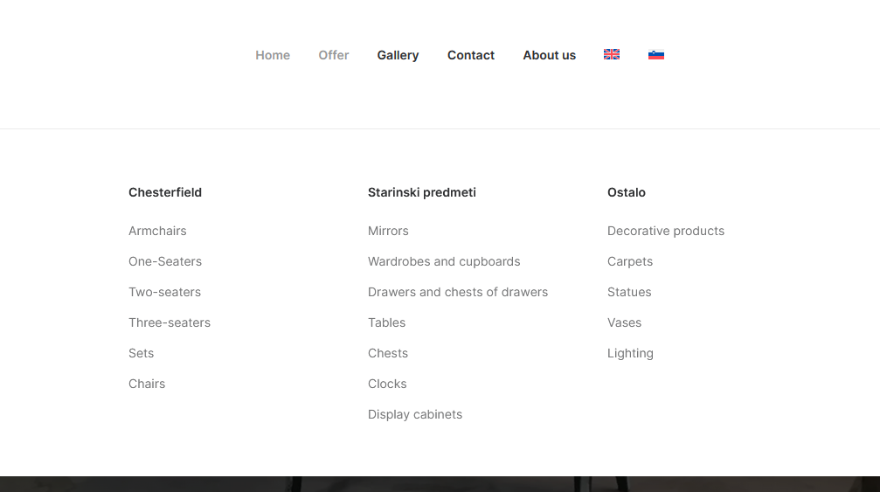The image size is (880, 492).
Task: Open Drawers and chests of drawers
Action: pos(458,292)
